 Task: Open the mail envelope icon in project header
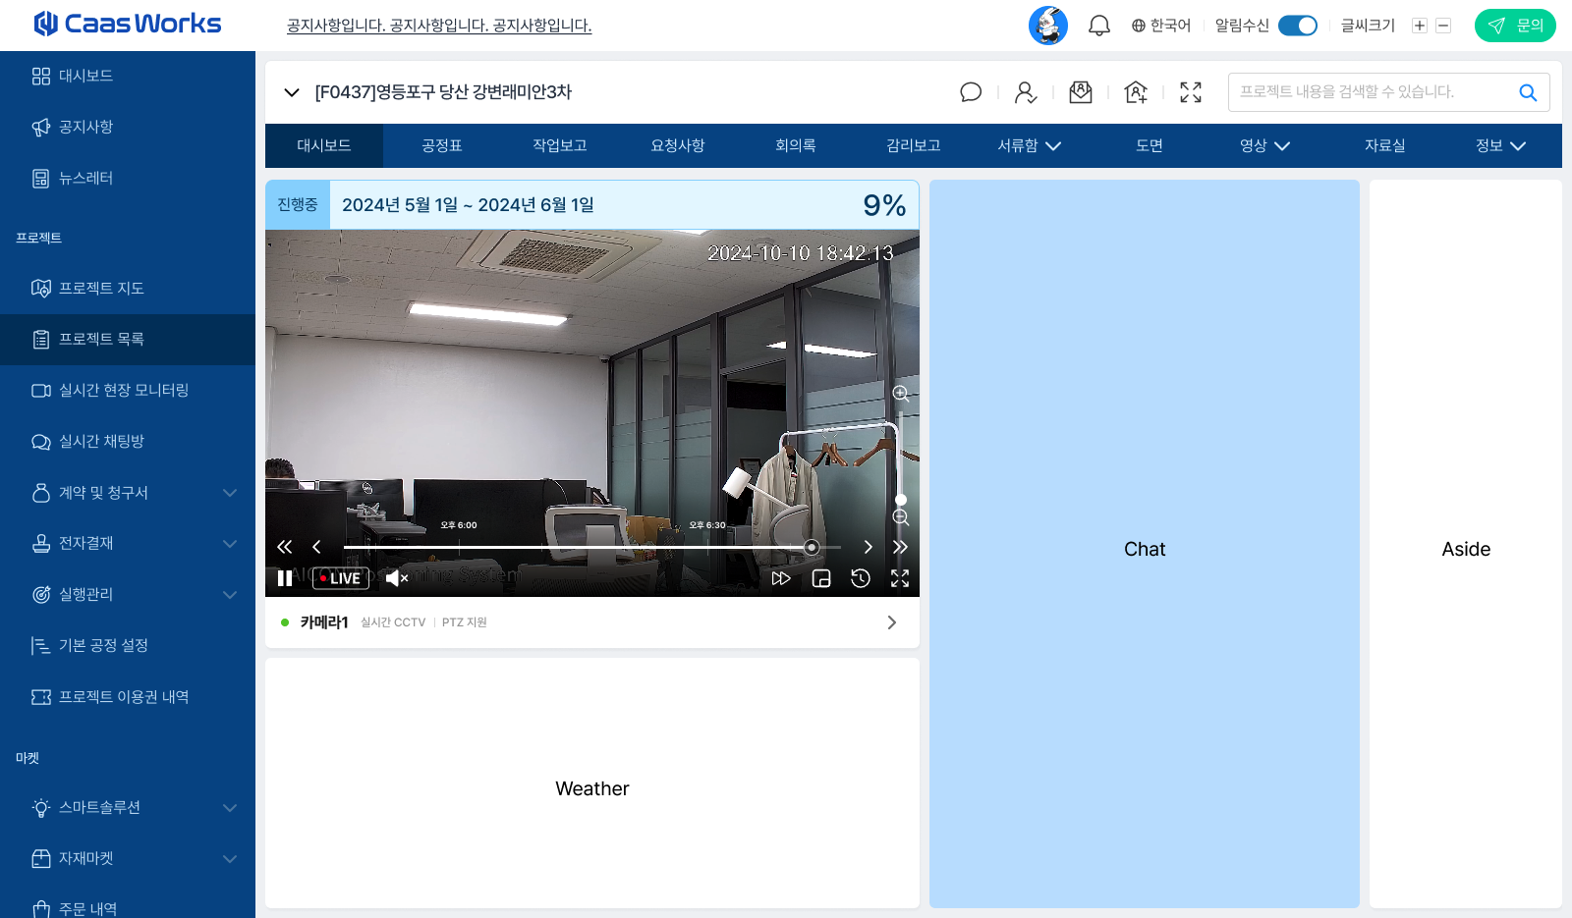tap(1081, 92)
